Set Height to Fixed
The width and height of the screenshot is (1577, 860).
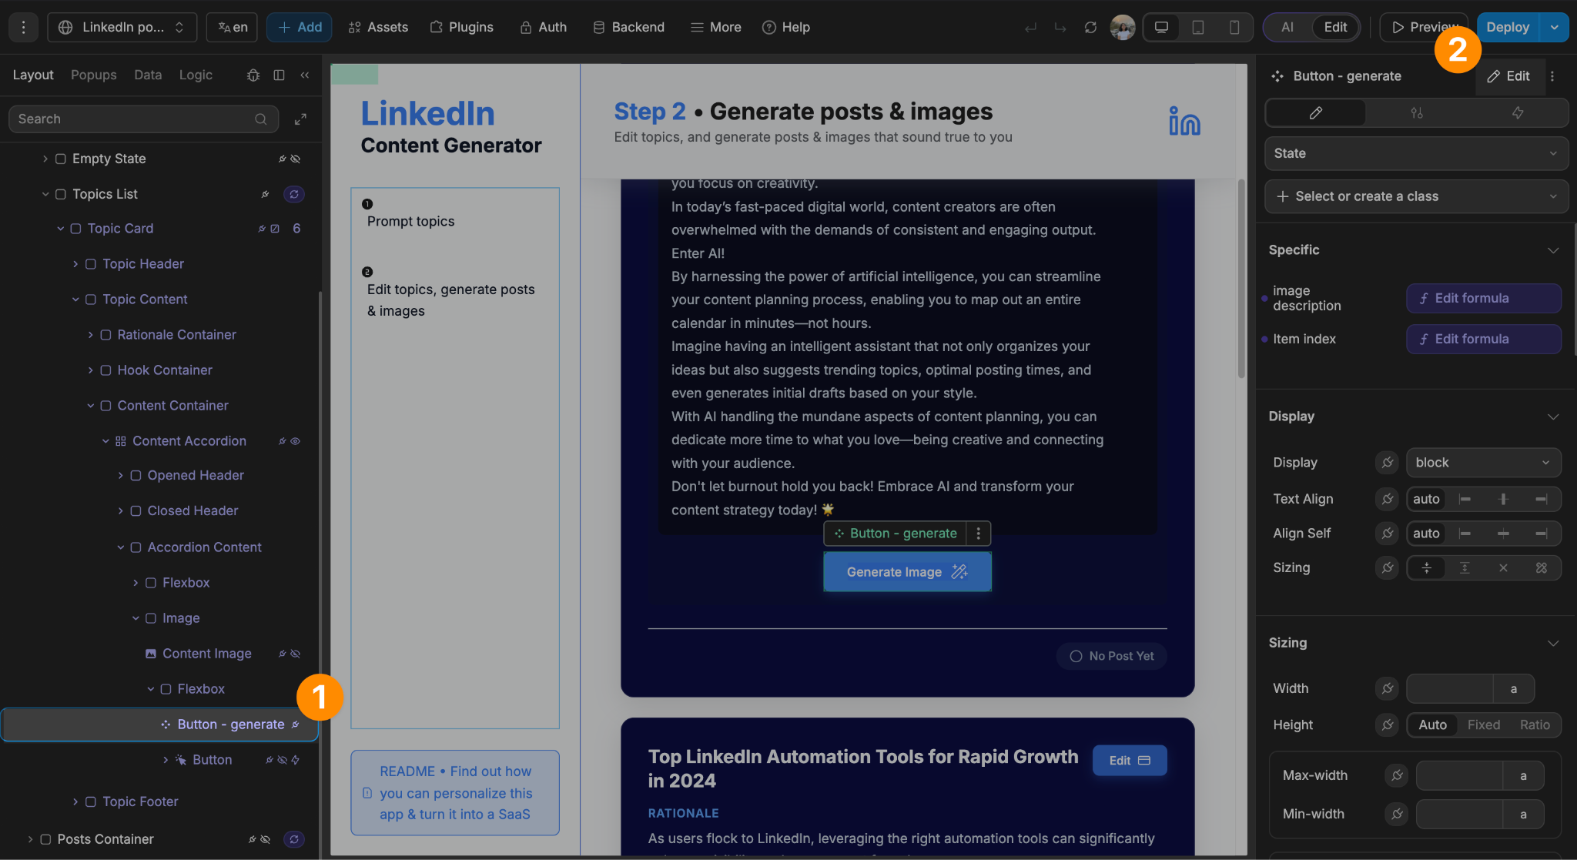click(1484, 724)
